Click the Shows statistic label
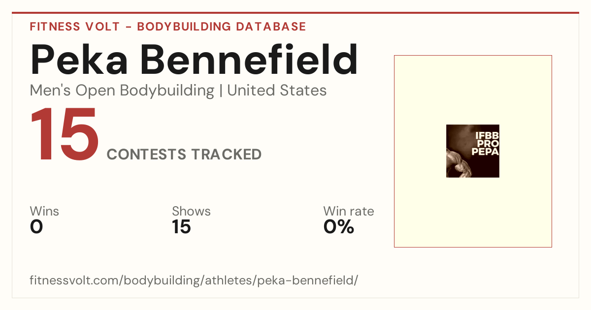The height and width of the screenshot is (310, 591). coord(191,212)
